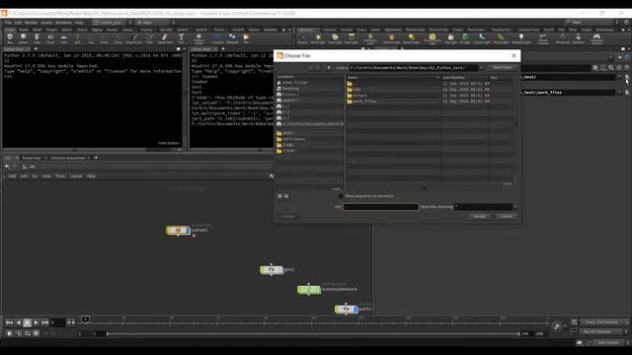Click the current frame marker on timeline
This screenshot has height=355, width=632.
tap(85, 319)
